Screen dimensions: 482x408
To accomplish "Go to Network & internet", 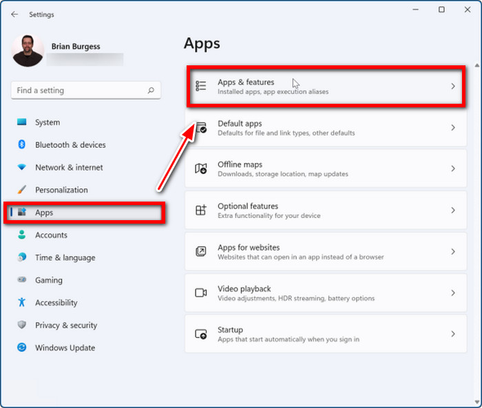I will pyautogui.click(x=69, y=167).
